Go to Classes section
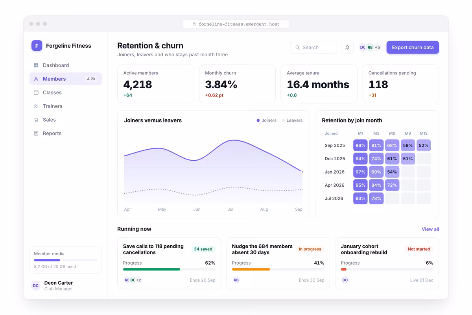 pos(66,93)
